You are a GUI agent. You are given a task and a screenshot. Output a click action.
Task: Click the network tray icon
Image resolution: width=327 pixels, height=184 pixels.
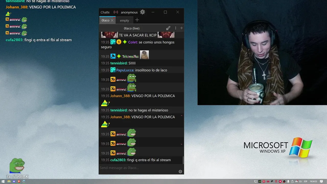tap(256, 181)
